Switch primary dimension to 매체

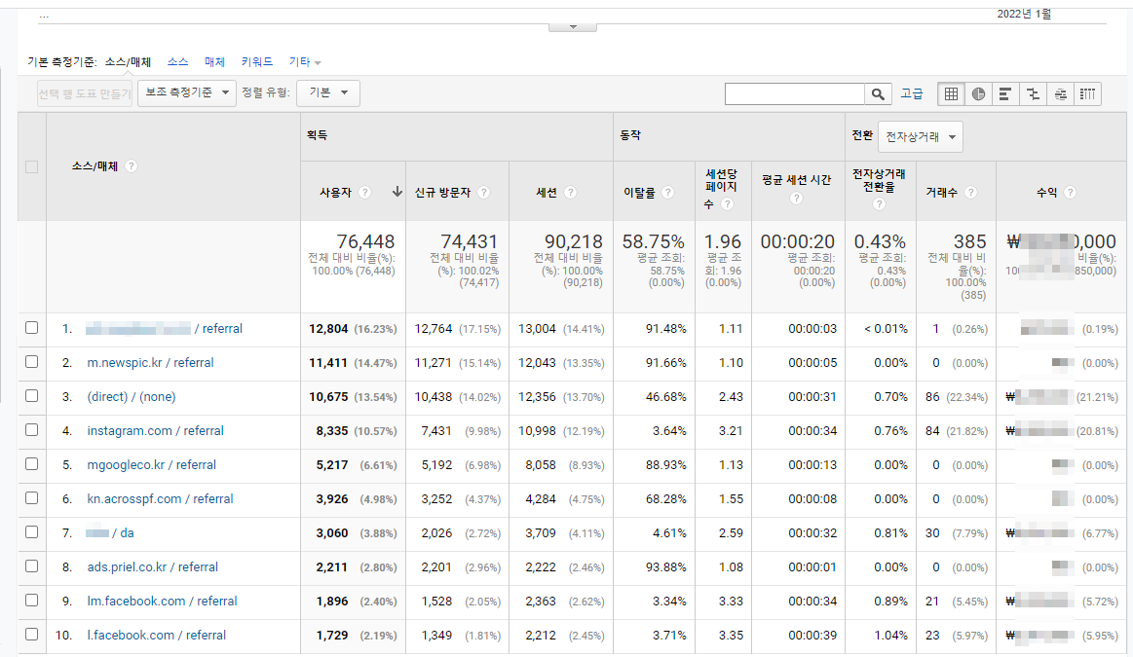[214, 61]
